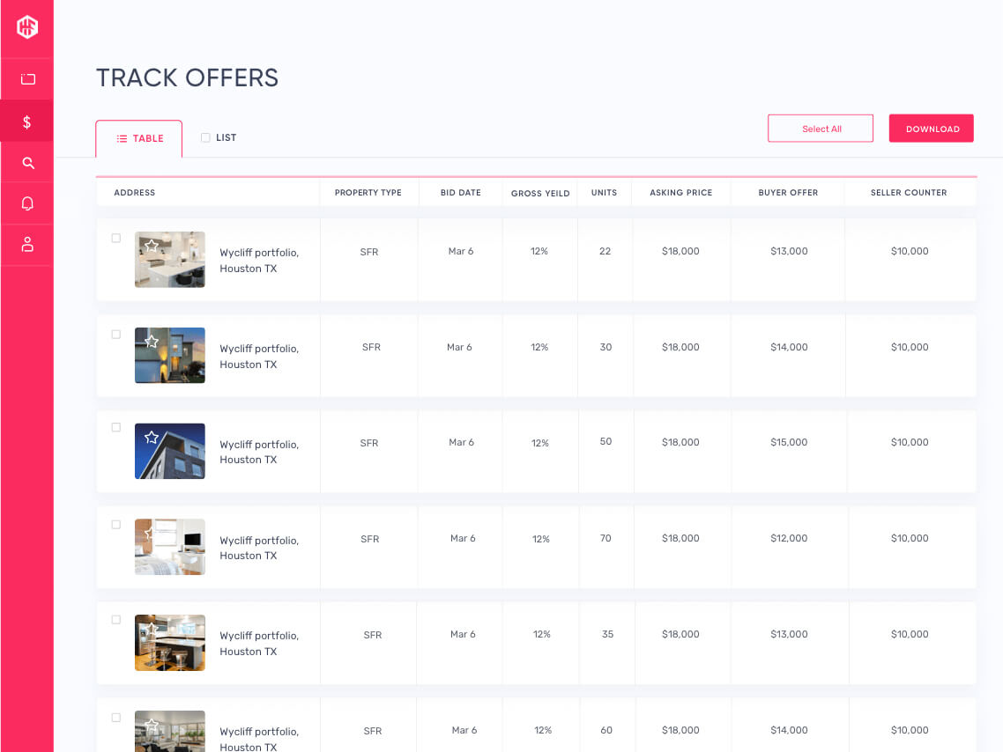Open the folder icon in the sidebar

tap(27, 79)
